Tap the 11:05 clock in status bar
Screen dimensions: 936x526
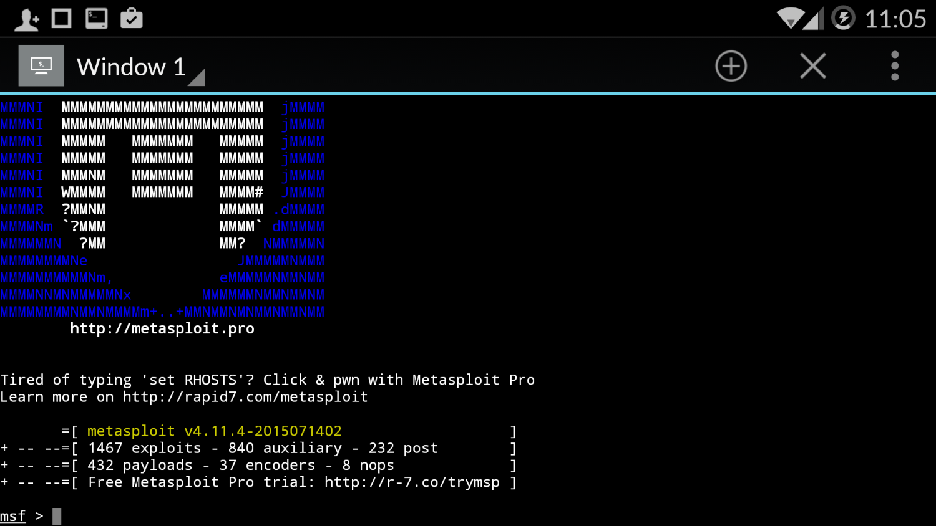coord(895,19)
